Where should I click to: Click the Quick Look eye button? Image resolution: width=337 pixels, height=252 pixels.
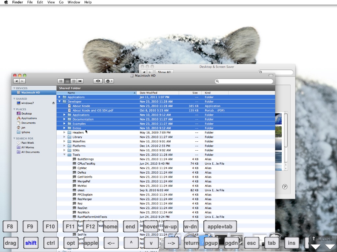coord(98,81)
